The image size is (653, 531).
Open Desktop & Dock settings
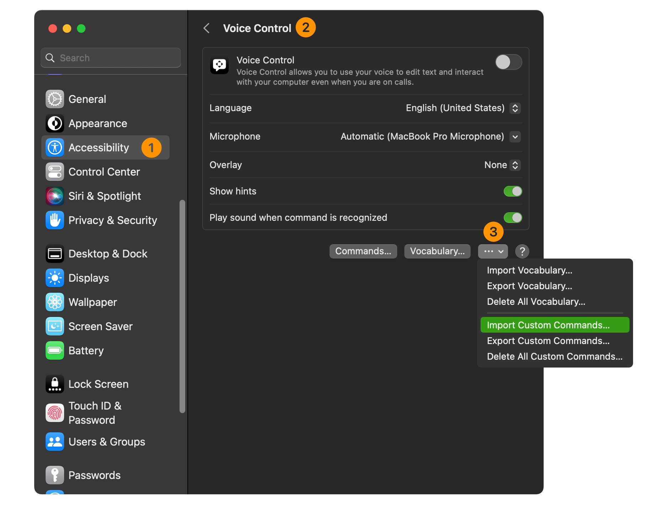(x=105, y=254)
